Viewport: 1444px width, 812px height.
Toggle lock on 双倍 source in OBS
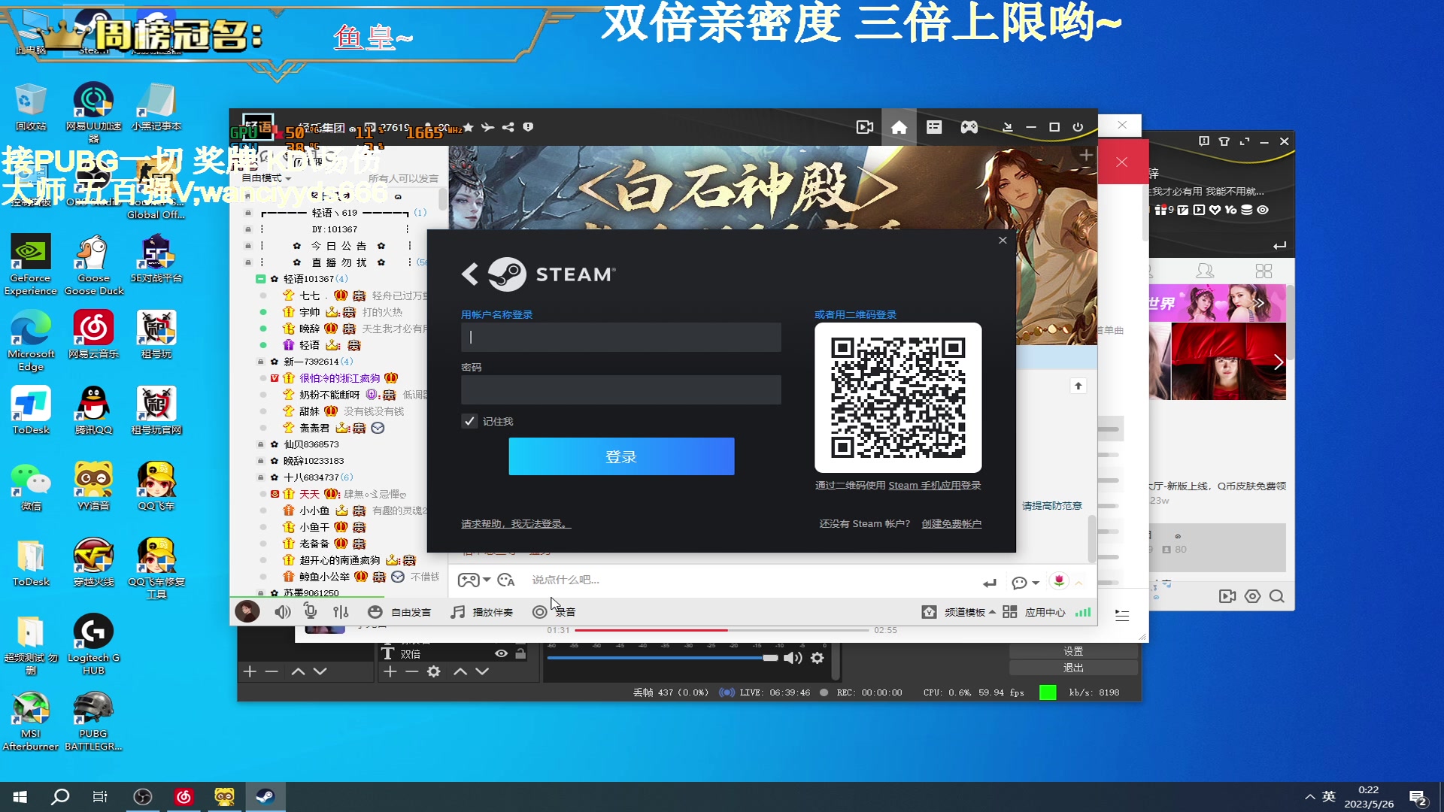(520, 653)
